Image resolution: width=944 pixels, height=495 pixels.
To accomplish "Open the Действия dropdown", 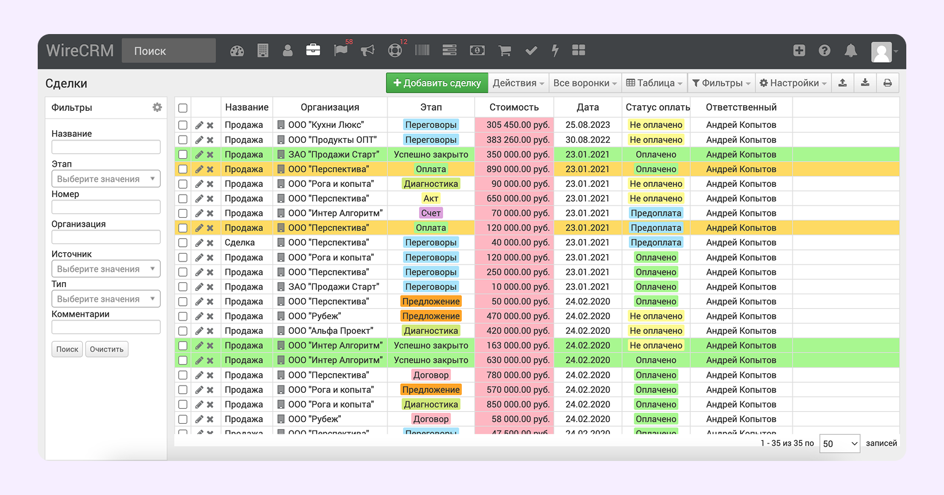I will (518, 83).
